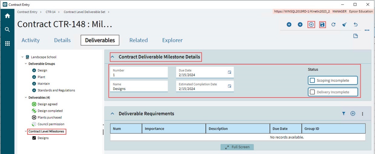Sort grid by the Importance column header
The image size is (375, 154).
pyautogui.click(x=174, y=129)
